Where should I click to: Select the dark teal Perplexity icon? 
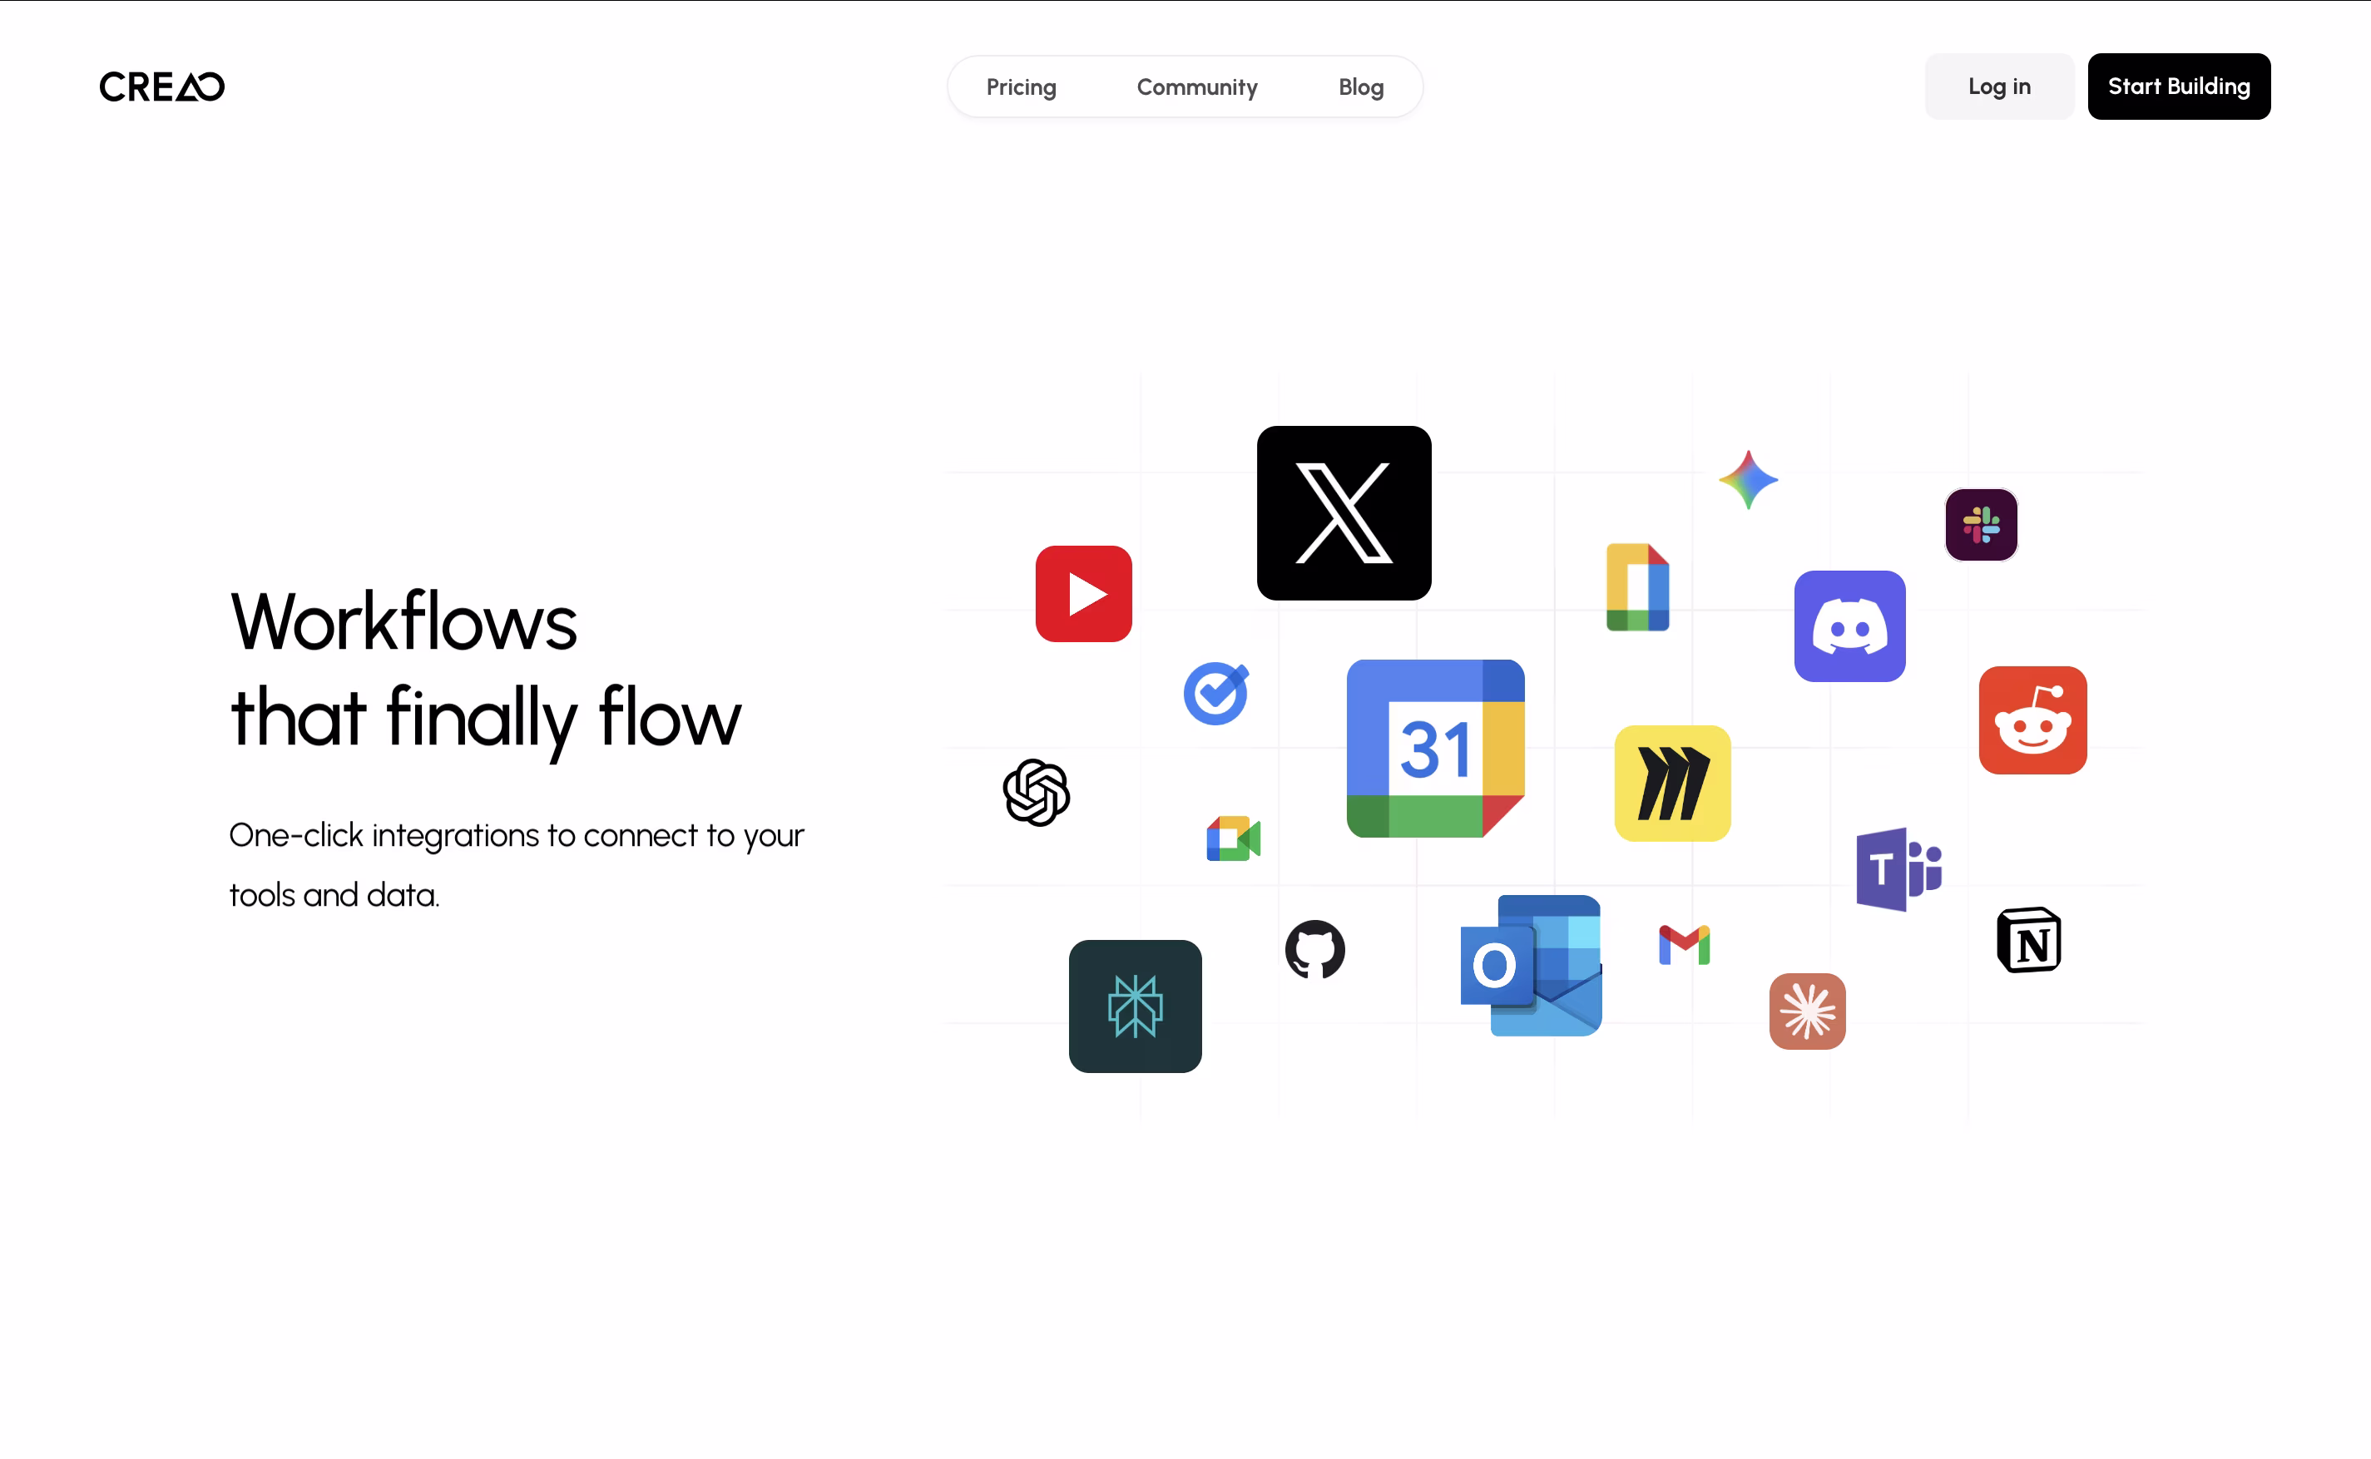click(1135, 1006)
